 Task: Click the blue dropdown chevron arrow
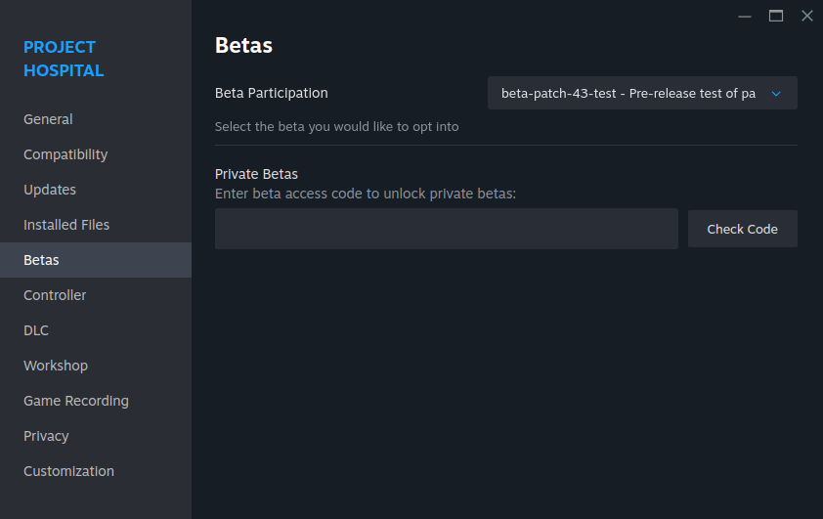click(776, 94)
